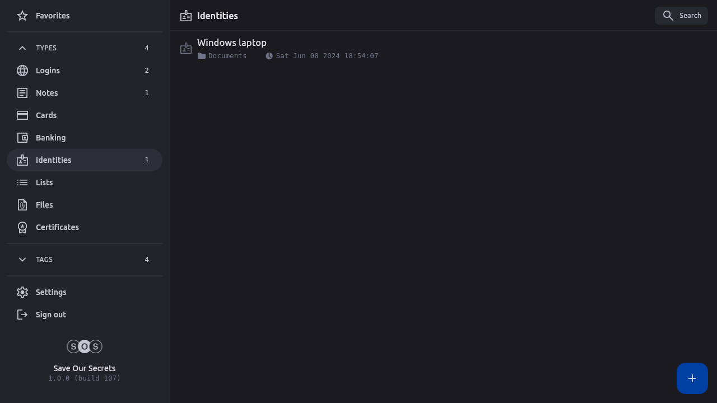Click the SOS logo
717x403 pixels.
[x=85, y=346]
